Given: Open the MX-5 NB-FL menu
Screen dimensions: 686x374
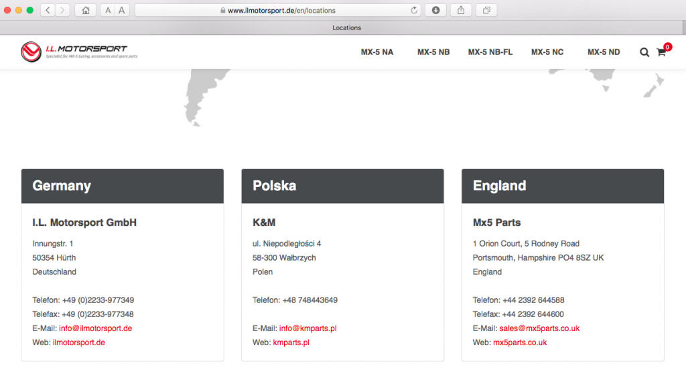Looking at the screenshot, I should coord(490,52).
